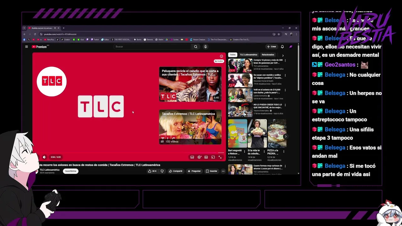Click the Compartir share button
This screenshot has width=402, height=226.
pyautogui.click(x=176, y=171)
